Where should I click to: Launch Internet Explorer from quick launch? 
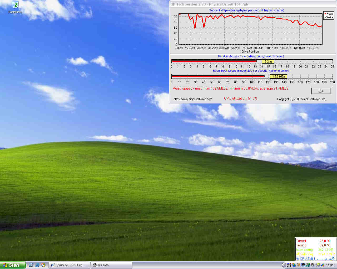click(x=37, y=265)
